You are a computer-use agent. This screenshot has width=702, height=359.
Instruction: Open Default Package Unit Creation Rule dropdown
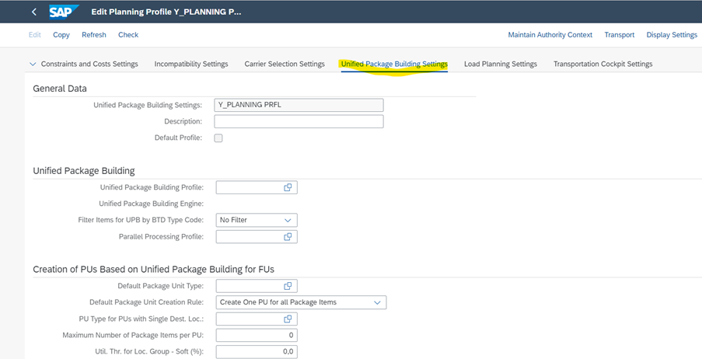click(x=377, y=302)
